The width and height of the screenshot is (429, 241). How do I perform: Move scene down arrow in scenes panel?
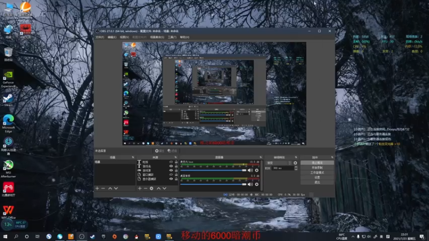(116, 189)
